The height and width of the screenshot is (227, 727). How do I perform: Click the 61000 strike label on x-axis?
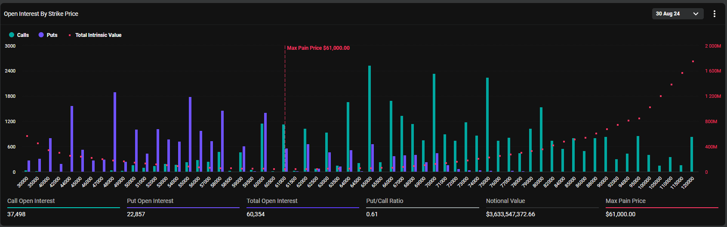(x=280, y=182)
